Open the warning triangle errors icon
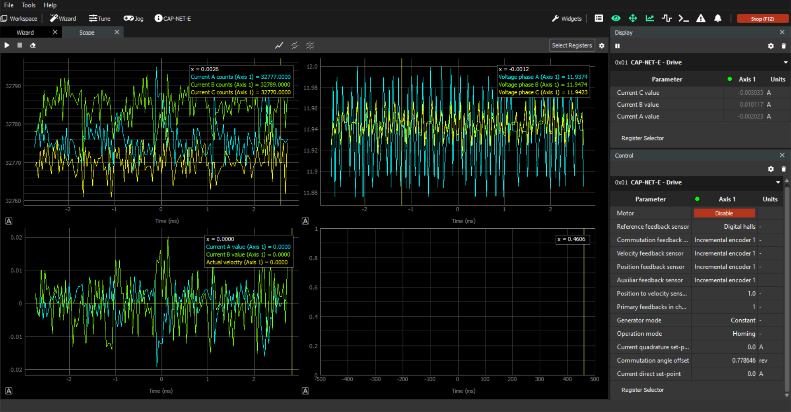791x412 pixels. click(x=701, y=19)
